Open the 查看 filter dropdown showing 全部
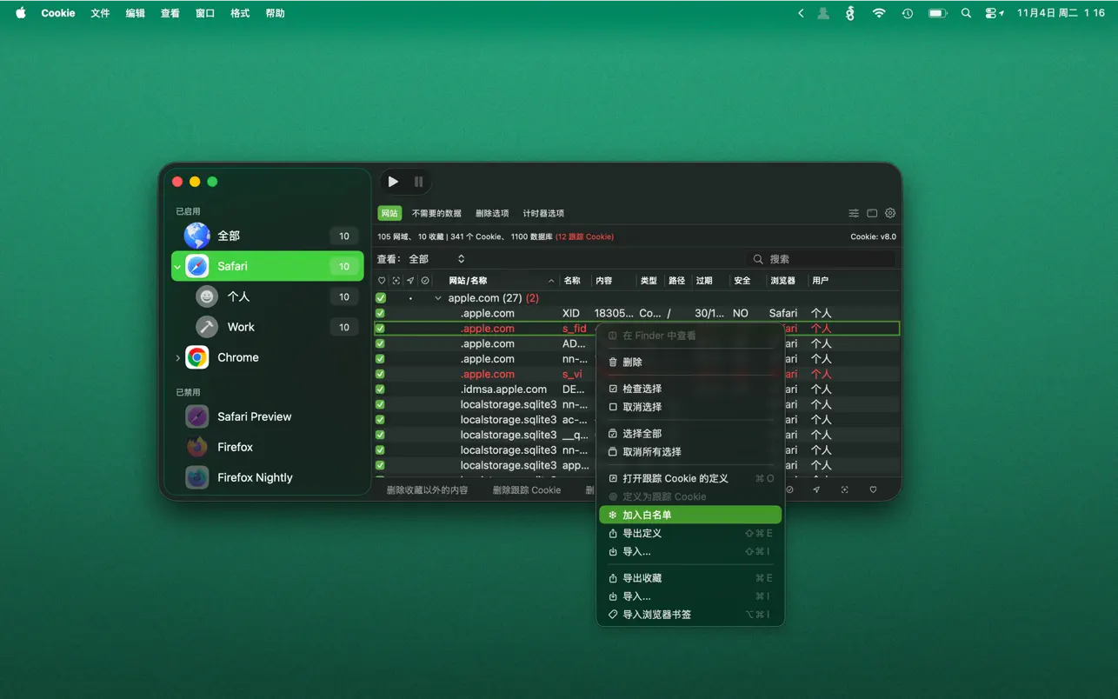Screen dimensions: 1118x699 435,258
